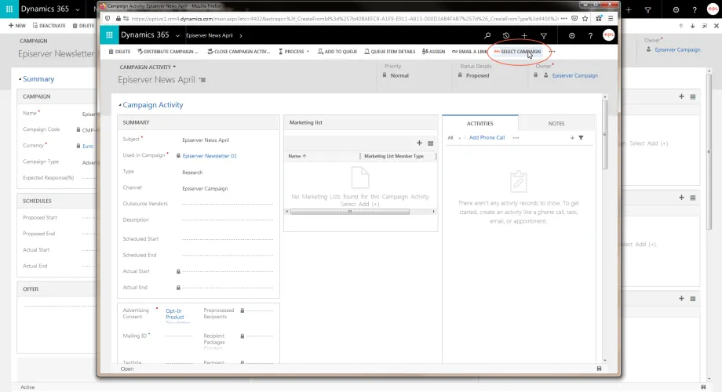The height and width of the screenshot is (392, 722).
Task: Open user profile avatar in popup header
Action: click(x=609, y=35)
